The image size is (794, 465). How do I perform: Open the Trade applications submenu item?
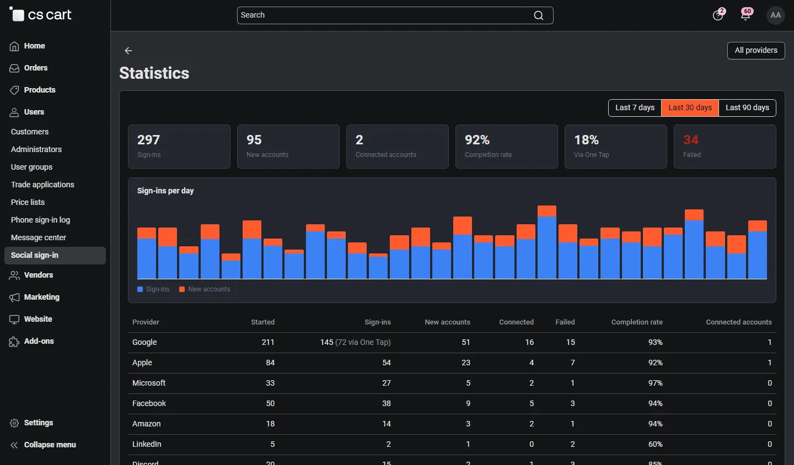pos(42,185)
